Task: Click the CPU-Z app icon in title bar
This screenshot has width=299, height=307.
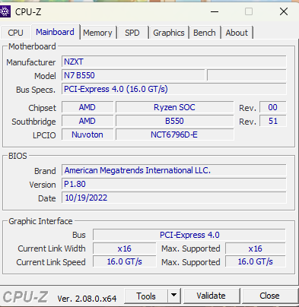Action: [x=5, y=11]
